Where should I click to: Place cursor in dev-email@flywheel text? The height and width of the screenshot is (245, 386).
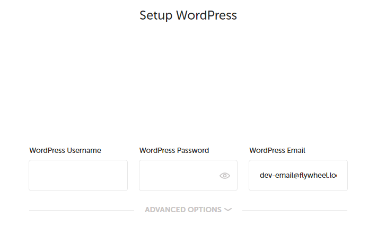[x=298, y=176]
